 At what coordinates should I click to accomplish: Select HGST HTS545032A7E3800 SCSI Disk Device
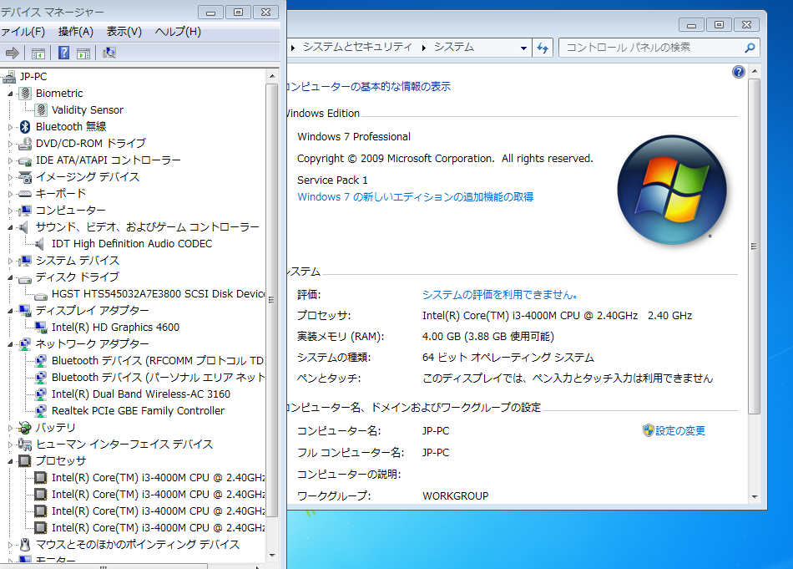coord(159,294)
